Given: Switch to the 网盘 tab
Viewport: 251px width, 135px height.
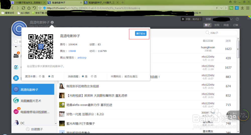Looking at the screenshot, I should pyautogui.click(x=226, y=25).
